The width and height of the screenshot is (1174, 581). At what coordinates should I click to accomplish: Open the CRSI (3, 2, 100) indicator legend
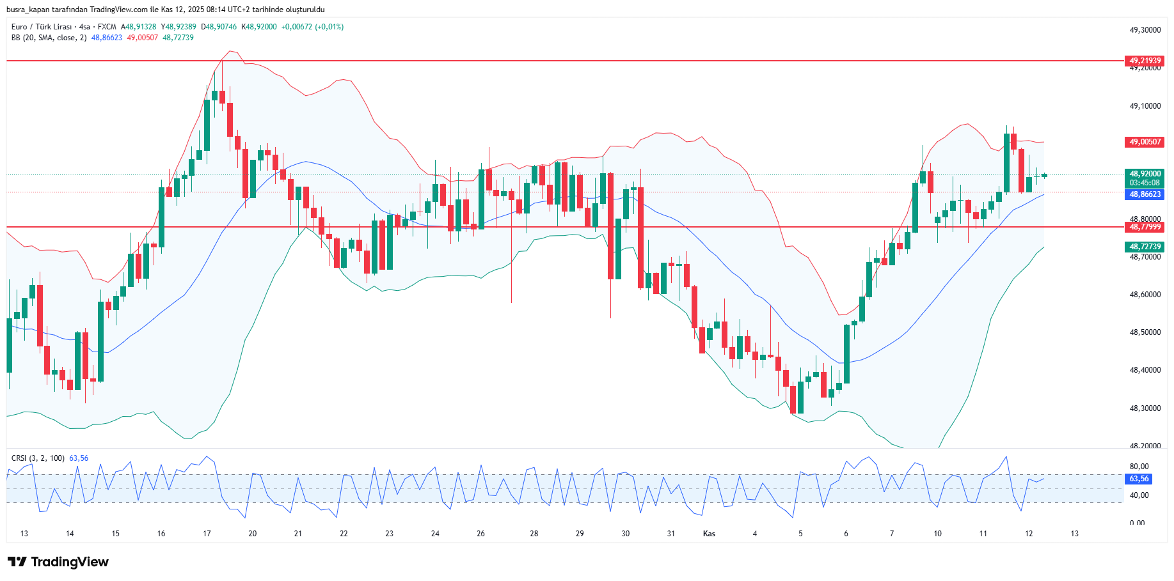pos(38,458)
